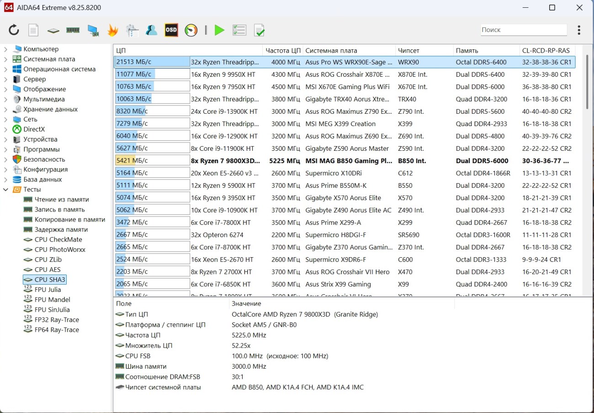Click the Поле column header
594x413 pixels.
[x=171, y=303]
